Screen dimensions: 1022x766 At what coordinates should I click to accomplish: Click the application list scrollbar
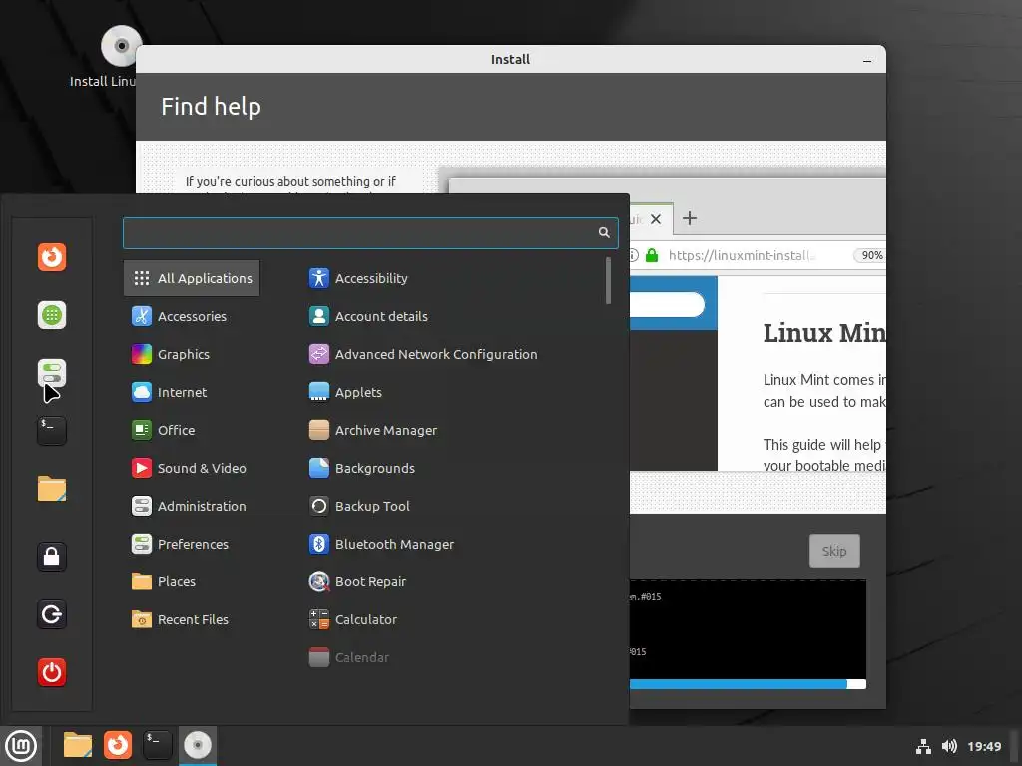pyautogui.click(x=608, y=280)
